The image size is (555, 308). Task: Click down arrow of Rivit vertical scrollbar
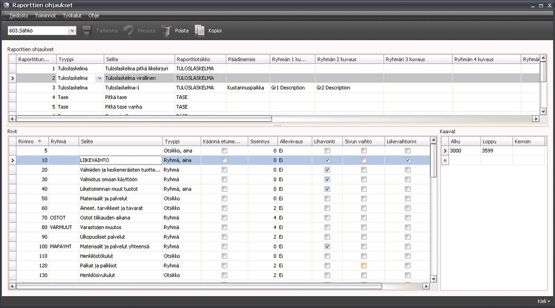(433, 279)
